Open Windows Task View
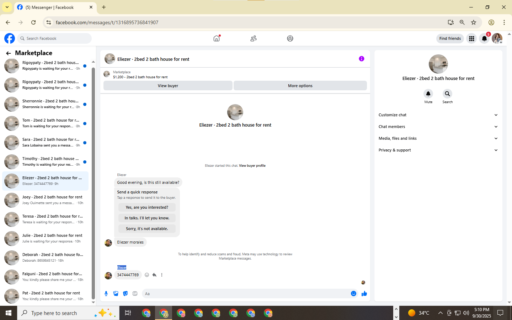The image size is (512, 320). coord(128,313)
